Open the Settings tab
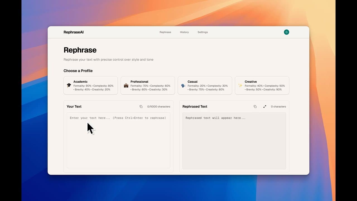This screenshot has width=357, height=201. (202, 32)
